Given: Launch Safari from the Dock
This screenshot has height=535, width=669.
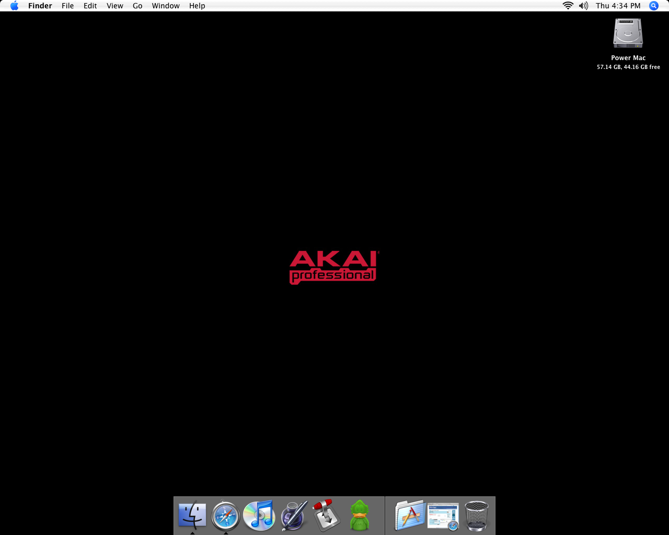Looking at the screenshot, I should tap(226, 516).
